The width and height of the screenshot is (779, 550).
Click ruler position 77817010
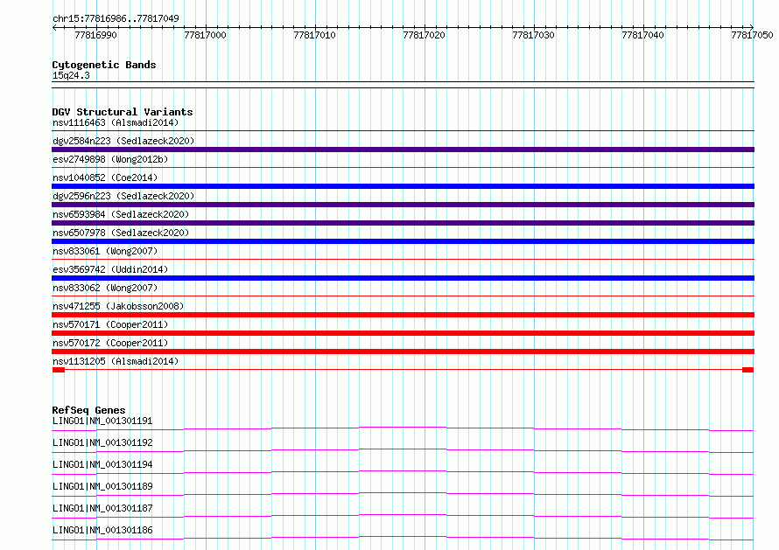click(x=314, y=35)
